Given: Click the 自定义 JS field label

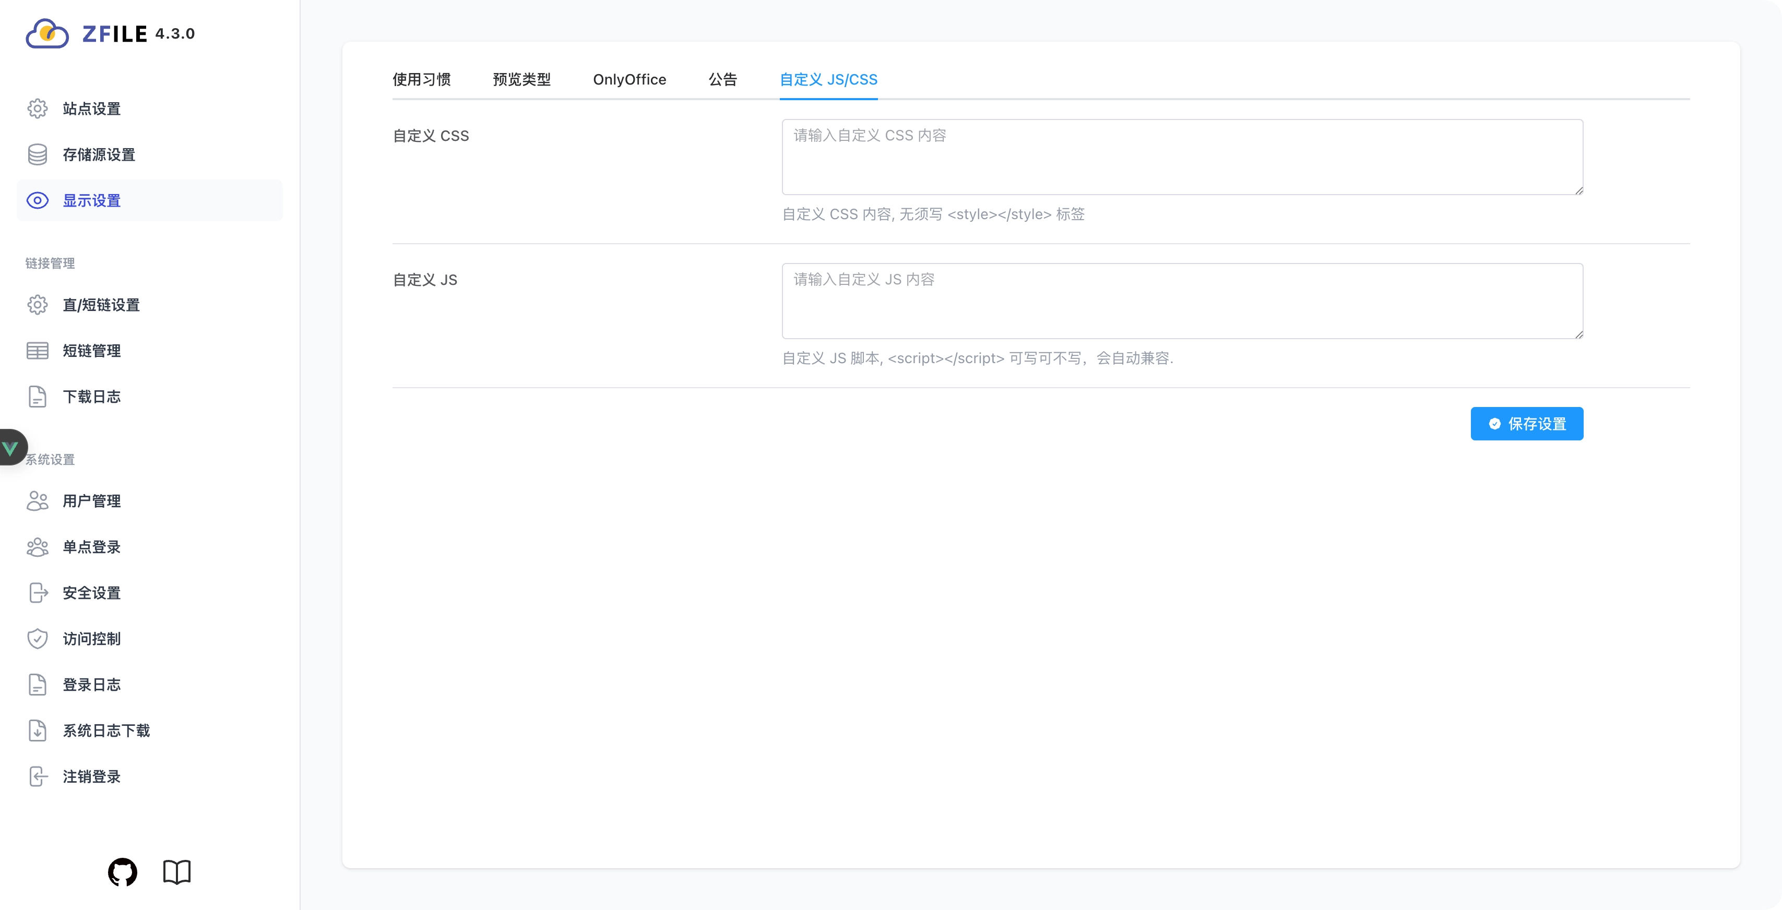Looking at the screenshot, I should [x=425, y=280].
